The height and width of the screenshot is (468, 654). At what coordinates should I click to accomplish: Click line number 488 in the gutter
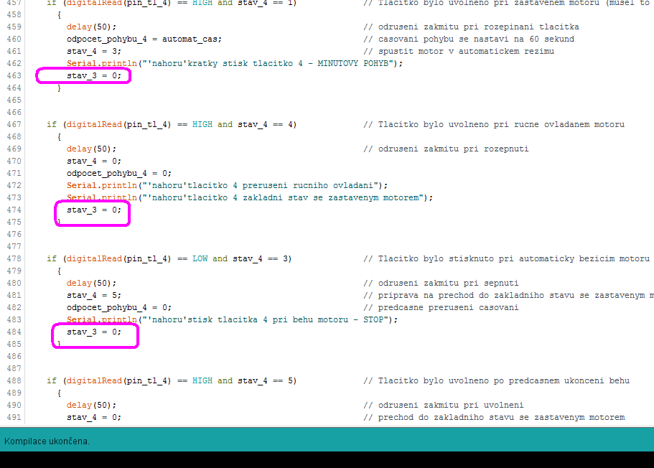[14, 380]
